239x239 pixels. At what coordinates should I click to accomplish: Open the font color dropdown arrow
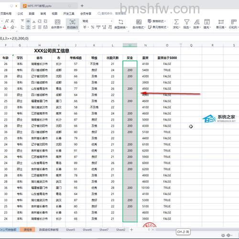click(x=7, y=27)
